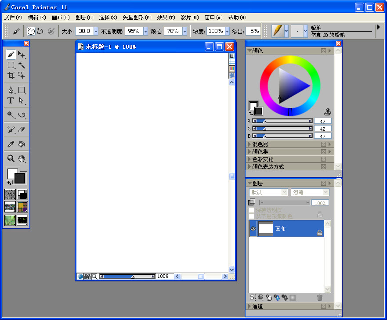Create a new watercolor layer

[277, 298]
